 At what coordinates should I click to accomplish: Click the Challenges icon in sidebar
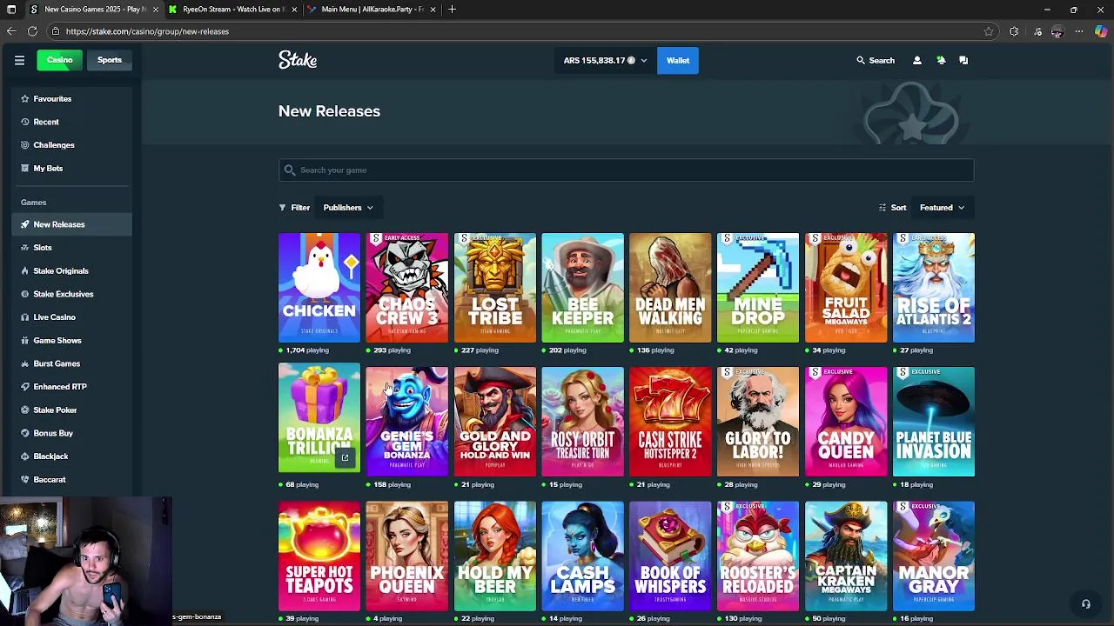tap(25, 145)
